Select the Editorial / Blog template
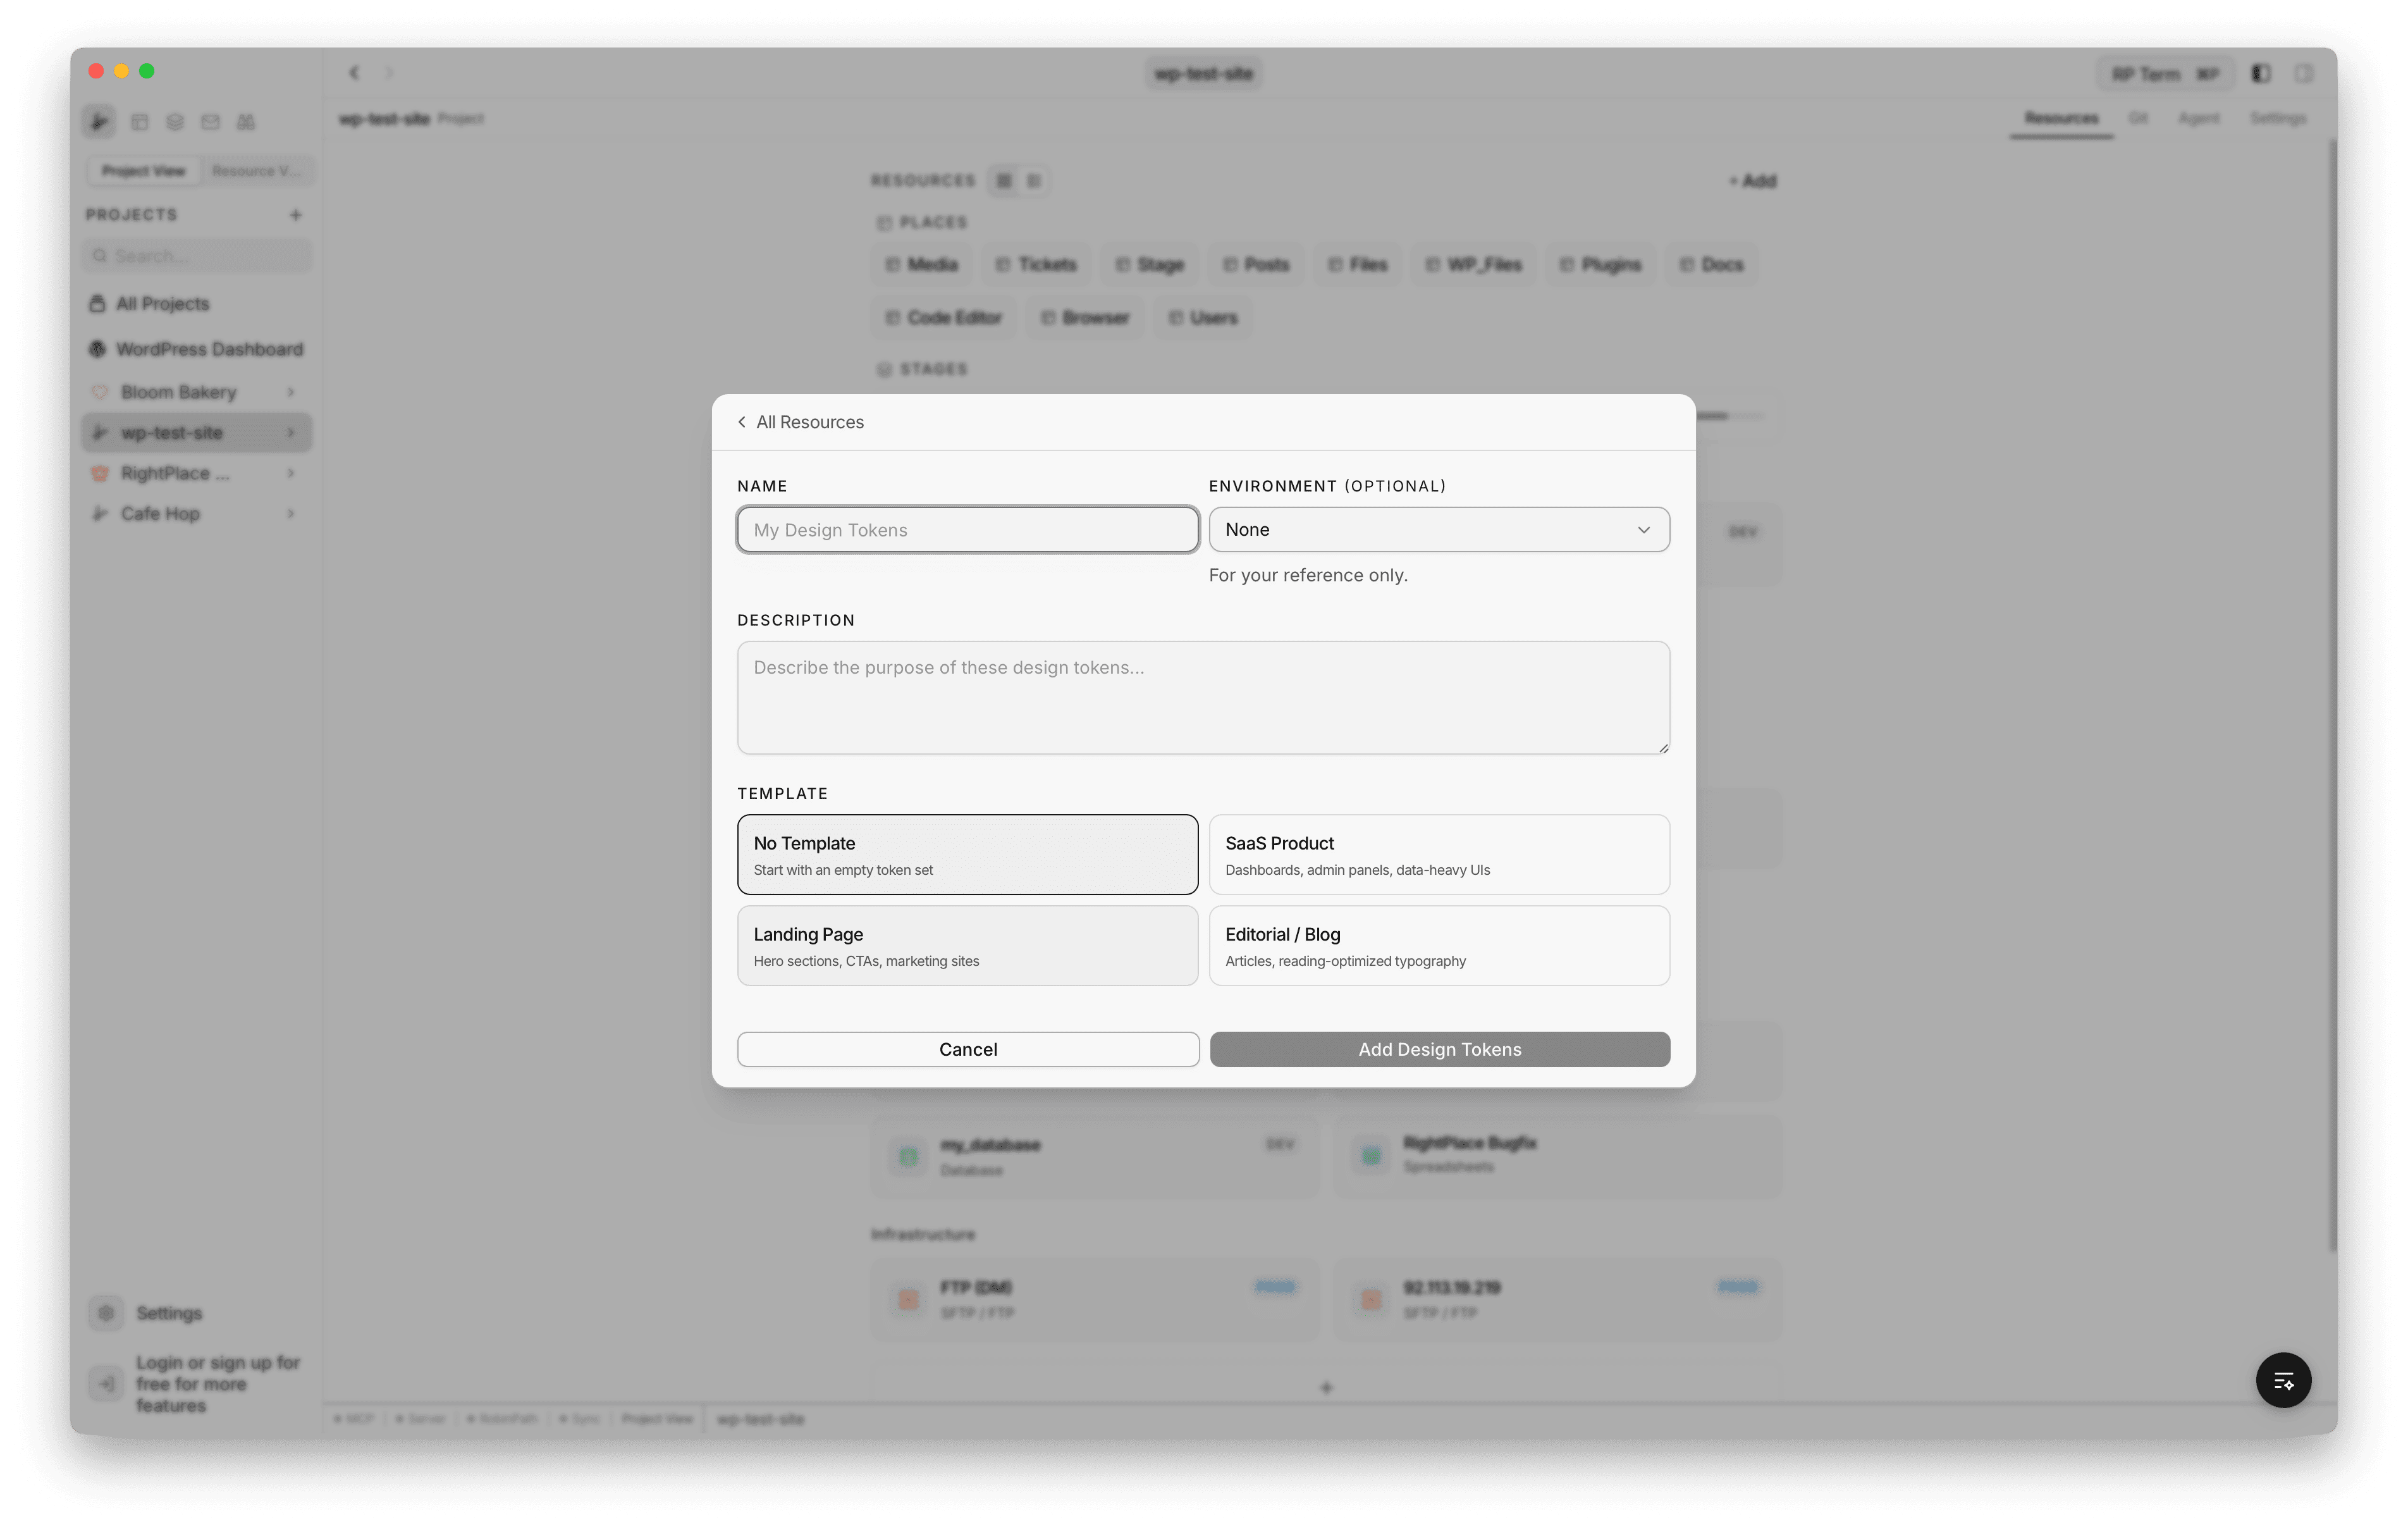 (x=1438, y=946)
